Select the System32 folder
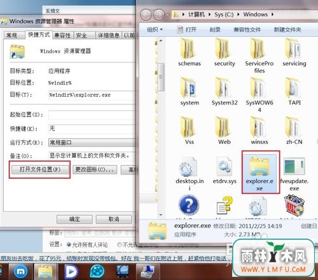 coord(225,92)
